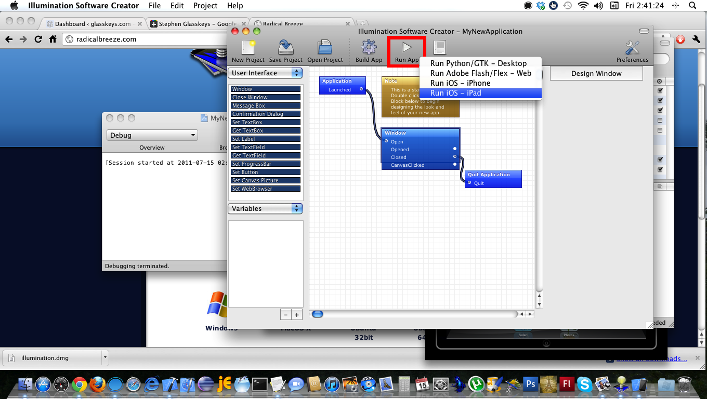This screenshot has height=399, width=707.
Task: Click the Build App gear icon
Action: coord(369,48)
